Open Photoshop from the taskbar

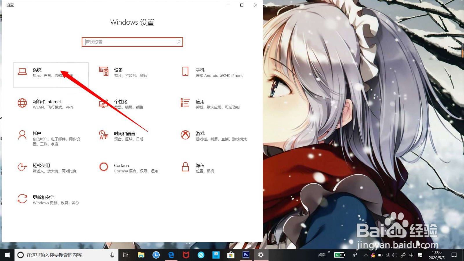coord(246,255)
